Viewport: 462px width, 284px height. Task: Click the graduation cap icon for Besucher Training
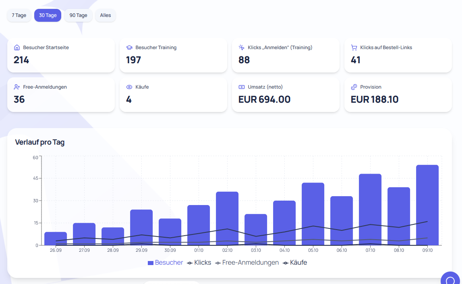(129, 48)
